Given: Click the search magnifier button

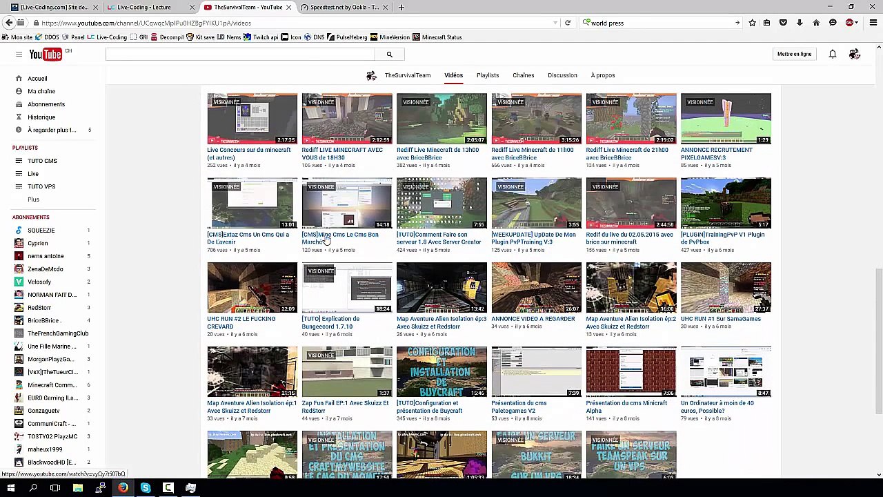Looking at the screenshot, I should pyautogui.click(x=389, y=55).
